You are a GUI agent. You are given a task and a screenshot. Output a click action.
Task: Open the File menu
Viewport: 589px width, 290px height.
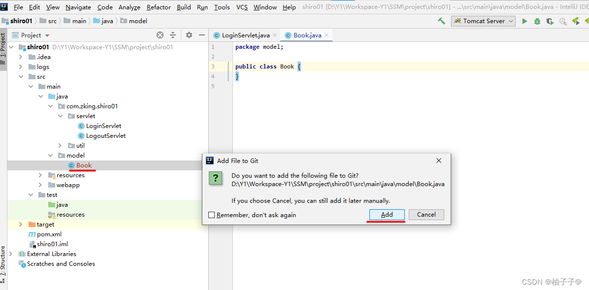(18, 7)
